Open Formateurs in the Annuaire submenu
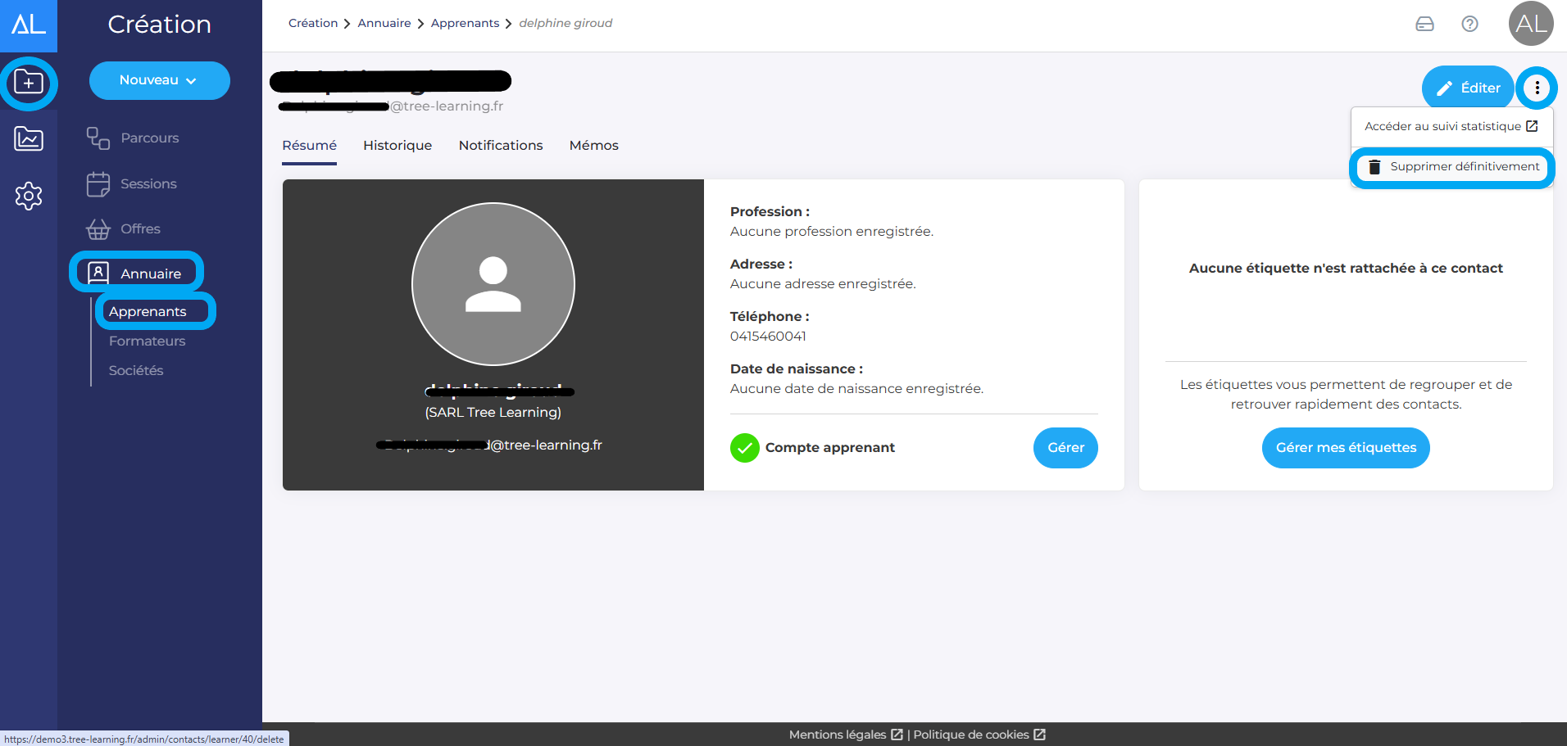This screenshot has height=746, width=1567. pyautogui.click(x=148, y=341)
